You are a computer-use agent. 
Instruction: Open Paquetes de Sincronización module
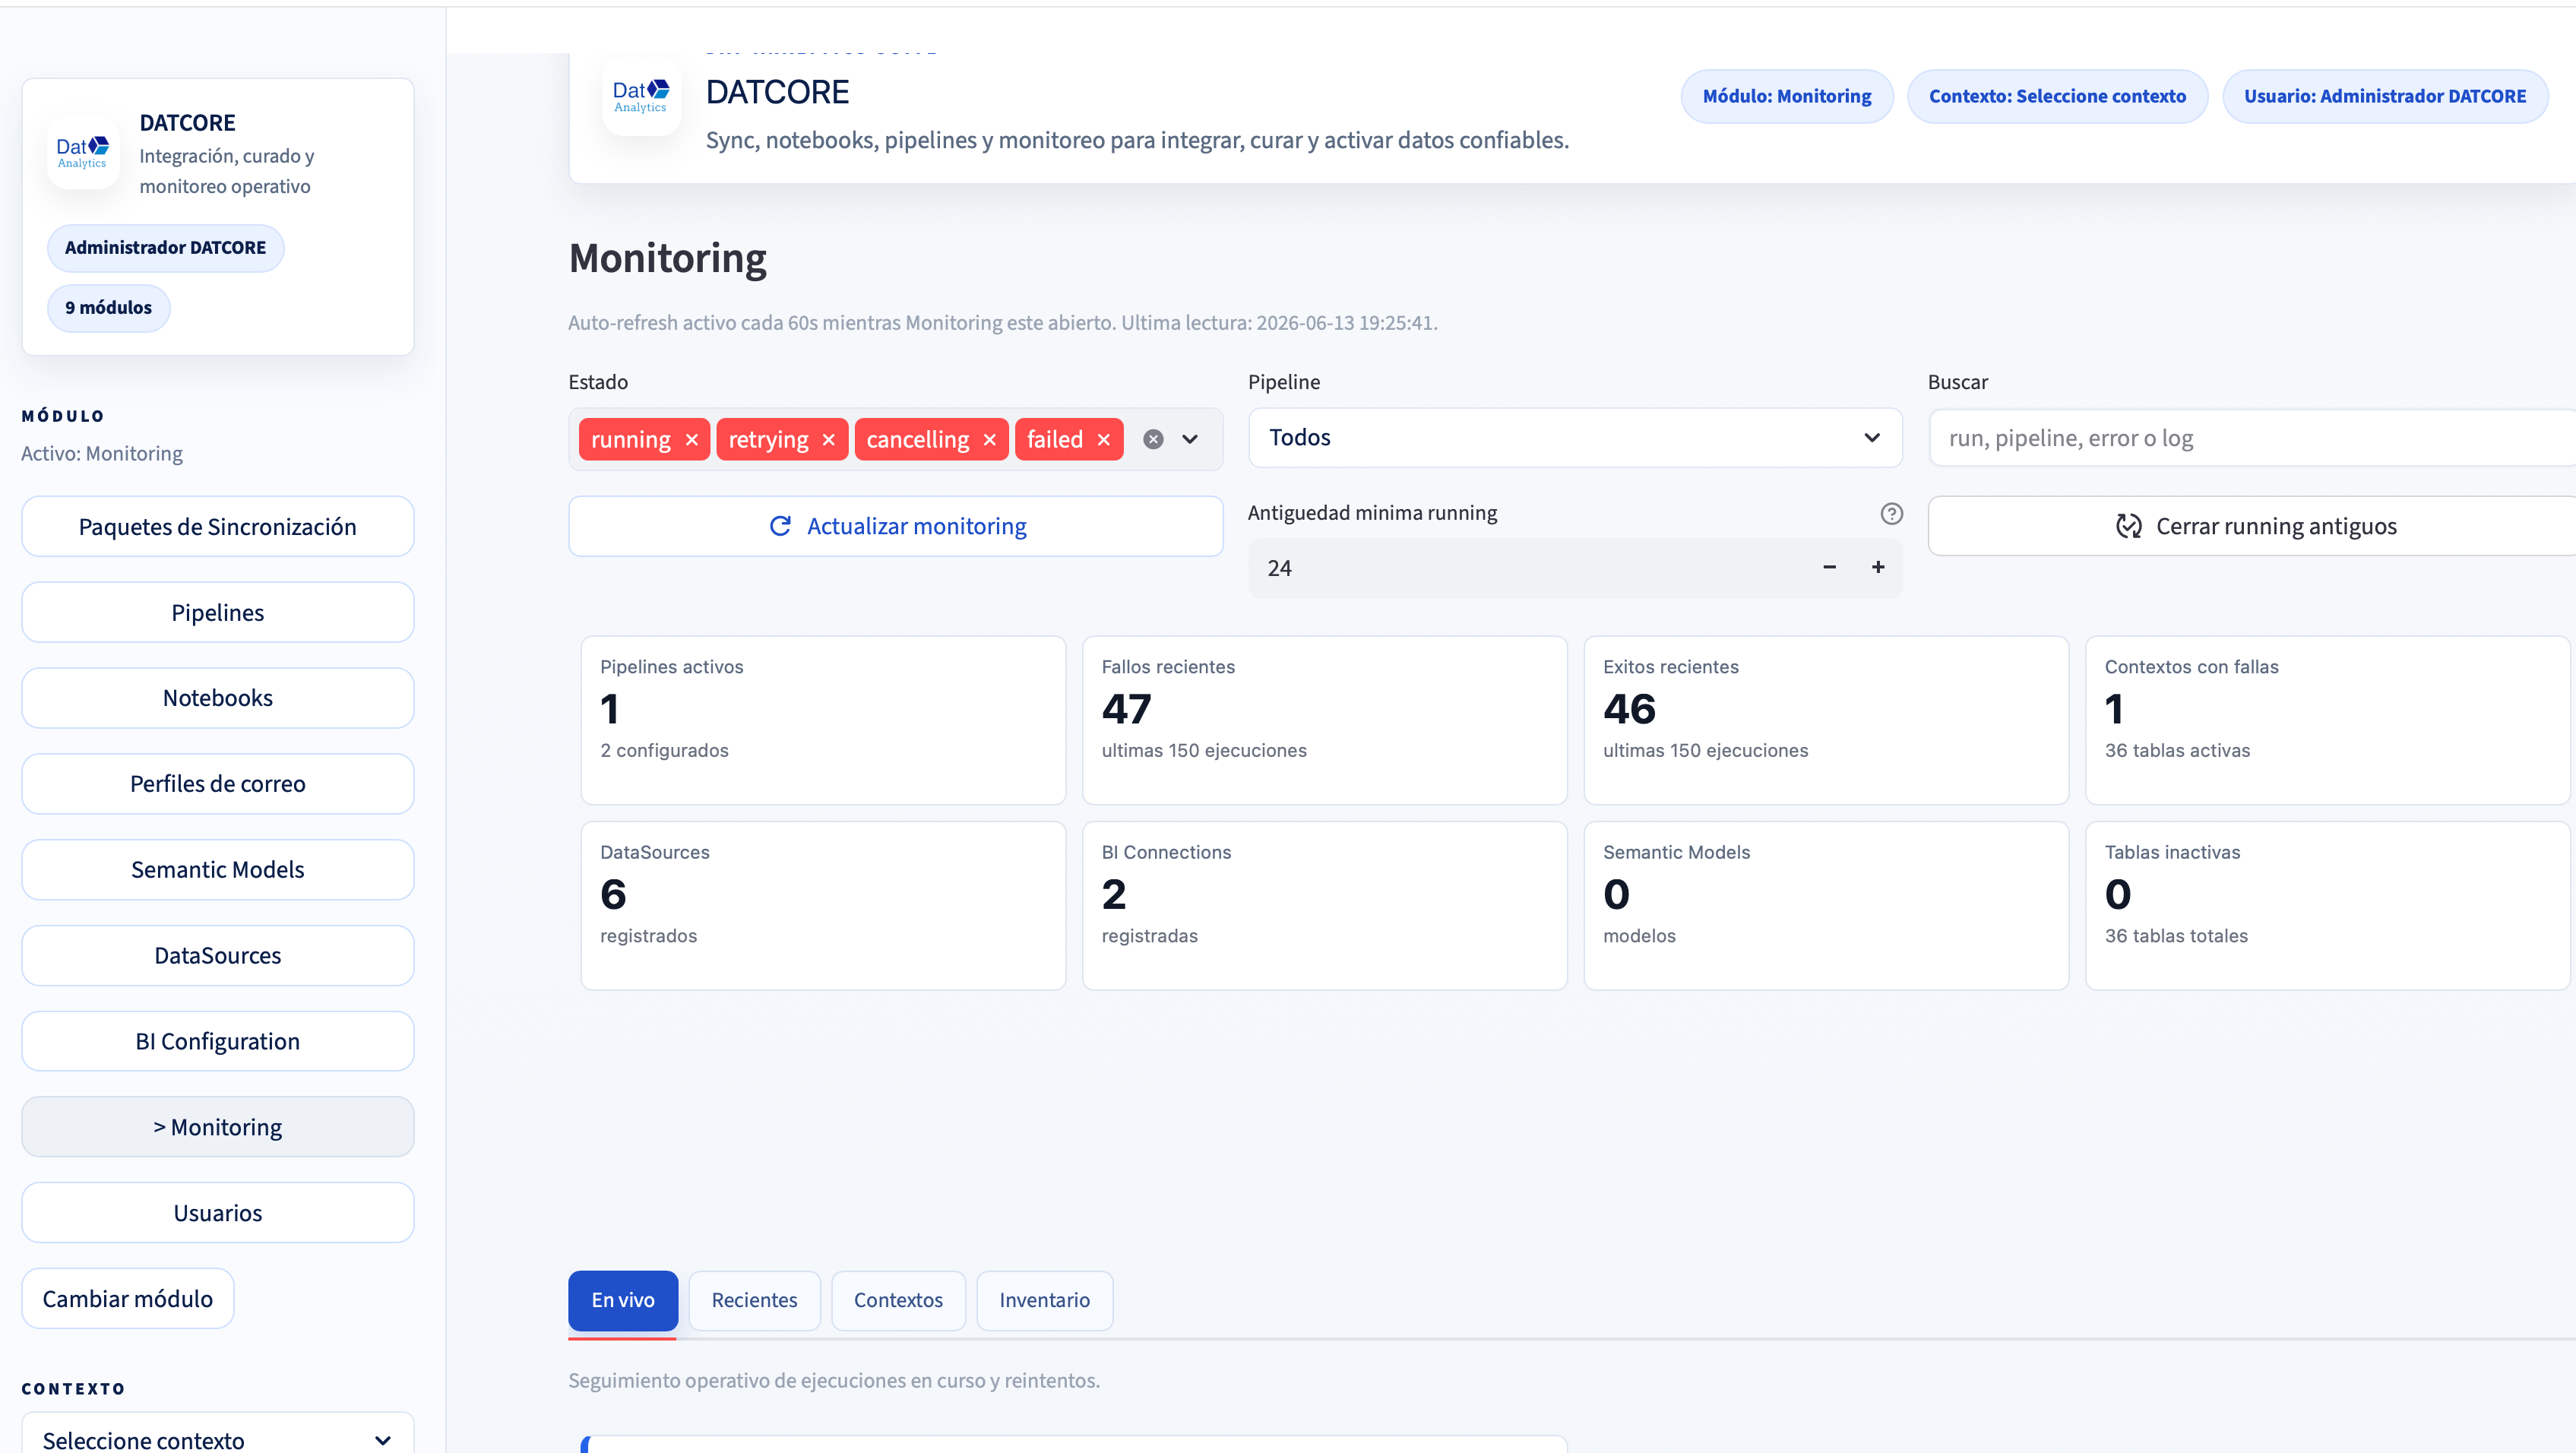(x=218, y=527)
